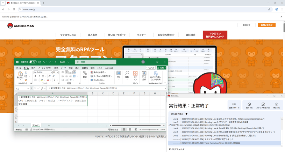Collapse the Excel ribbon with chevron
This screenshot has height=152, width=285.
click(165, 83)
